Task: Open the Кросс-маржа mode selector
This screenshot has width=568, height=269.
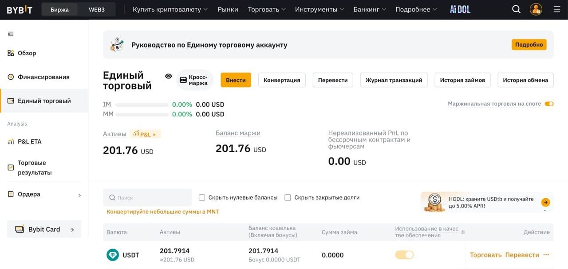Action: pyautogui.click(x=195, y=80)
